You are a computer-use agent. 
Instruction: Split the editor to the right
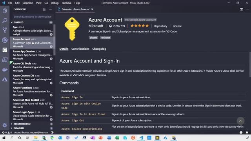click(x=242, y=9)
